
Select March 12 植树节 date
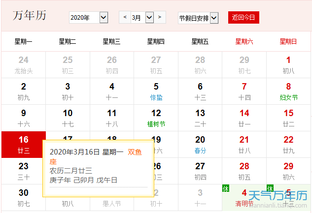156,118
